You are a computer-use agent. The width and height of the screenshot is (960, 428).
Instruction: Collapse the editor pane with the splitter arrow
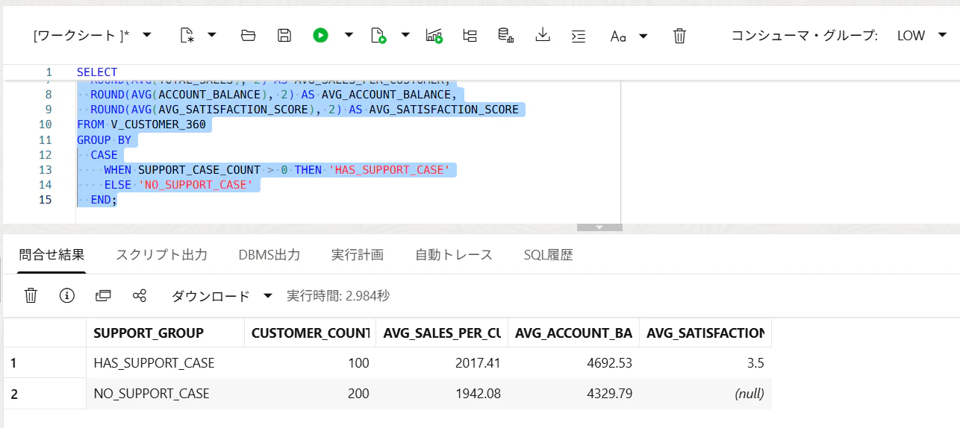(599, 227)
